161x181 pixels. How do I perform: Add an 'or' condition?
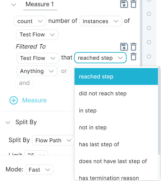64,71
